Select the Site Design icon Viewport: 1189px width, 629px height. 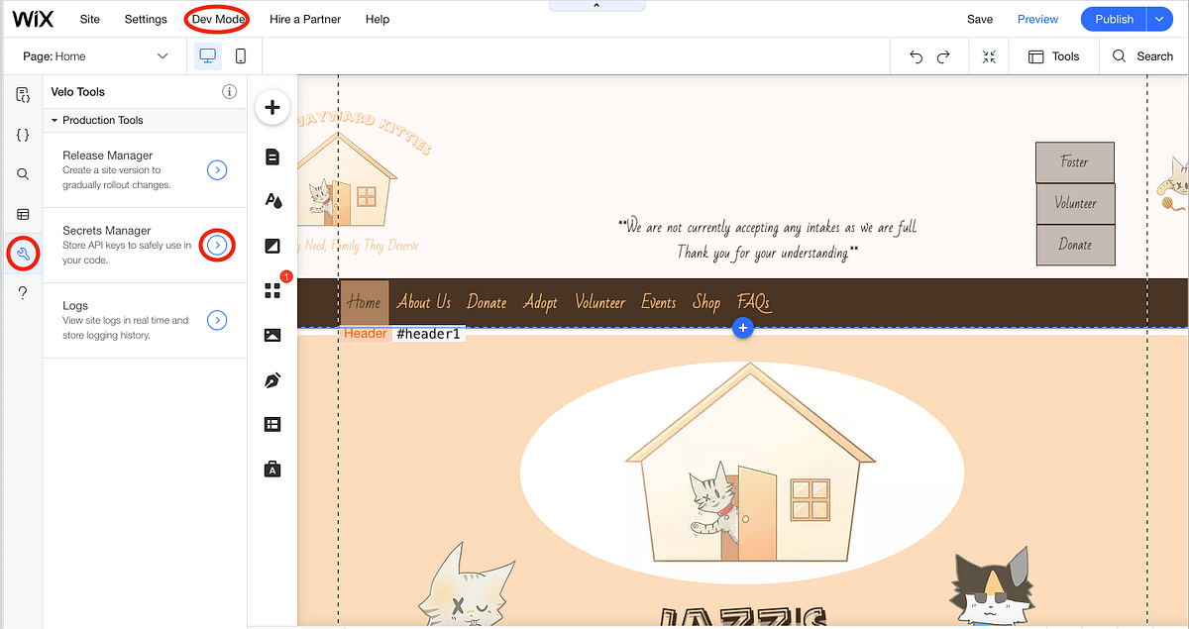coord(272,200)
